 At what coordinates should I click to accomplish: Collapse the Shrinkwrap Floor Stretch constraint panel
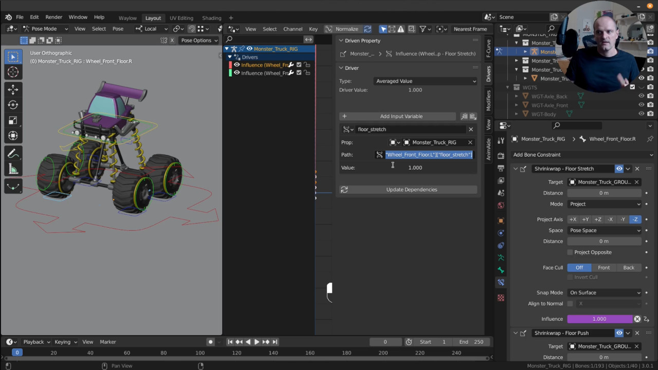(x=516, y=169)
